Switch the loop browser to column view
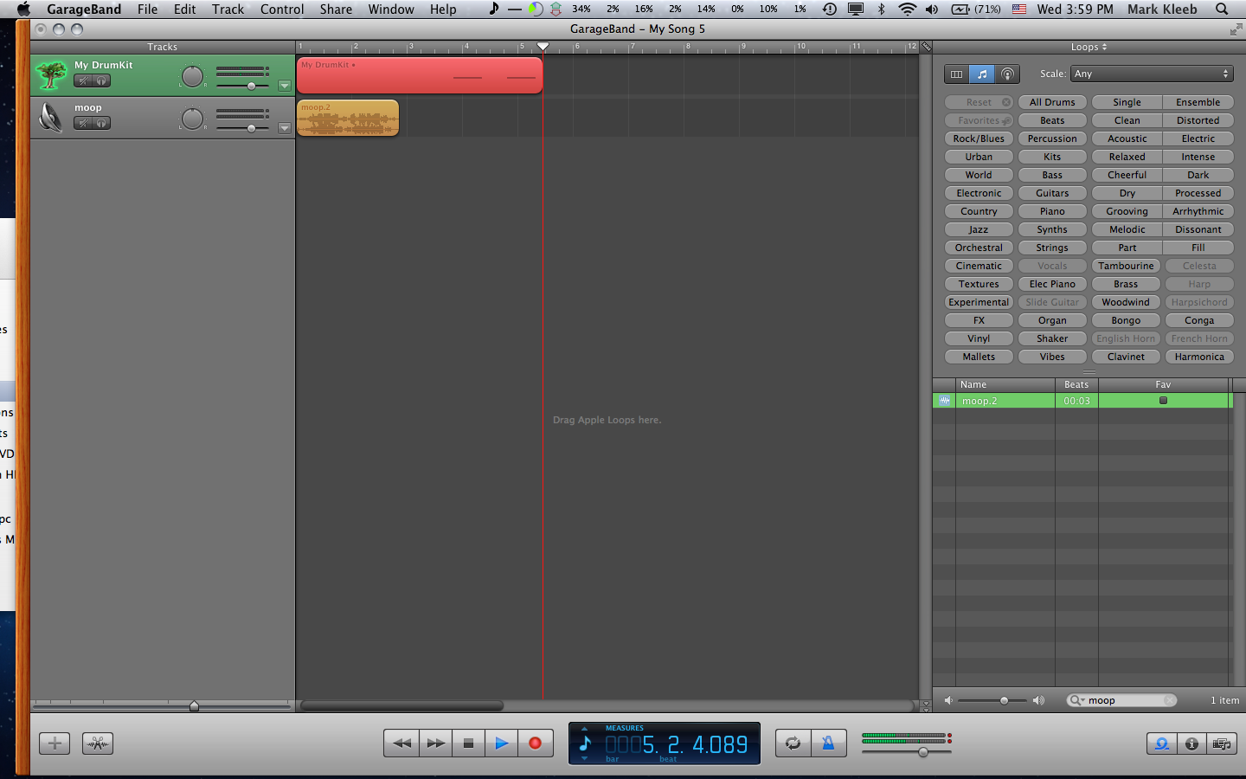1246x779 pixels. [x=956, y=74]
